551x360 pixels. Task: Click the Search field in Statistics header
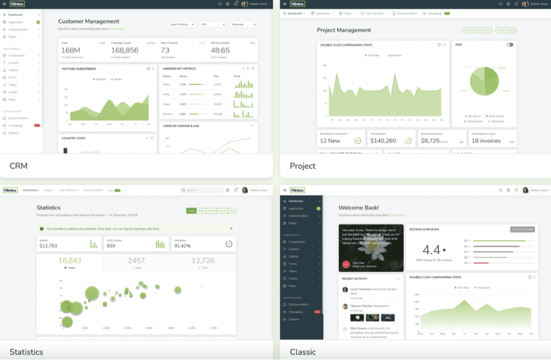pyautogui.click(x=202, y=190)
